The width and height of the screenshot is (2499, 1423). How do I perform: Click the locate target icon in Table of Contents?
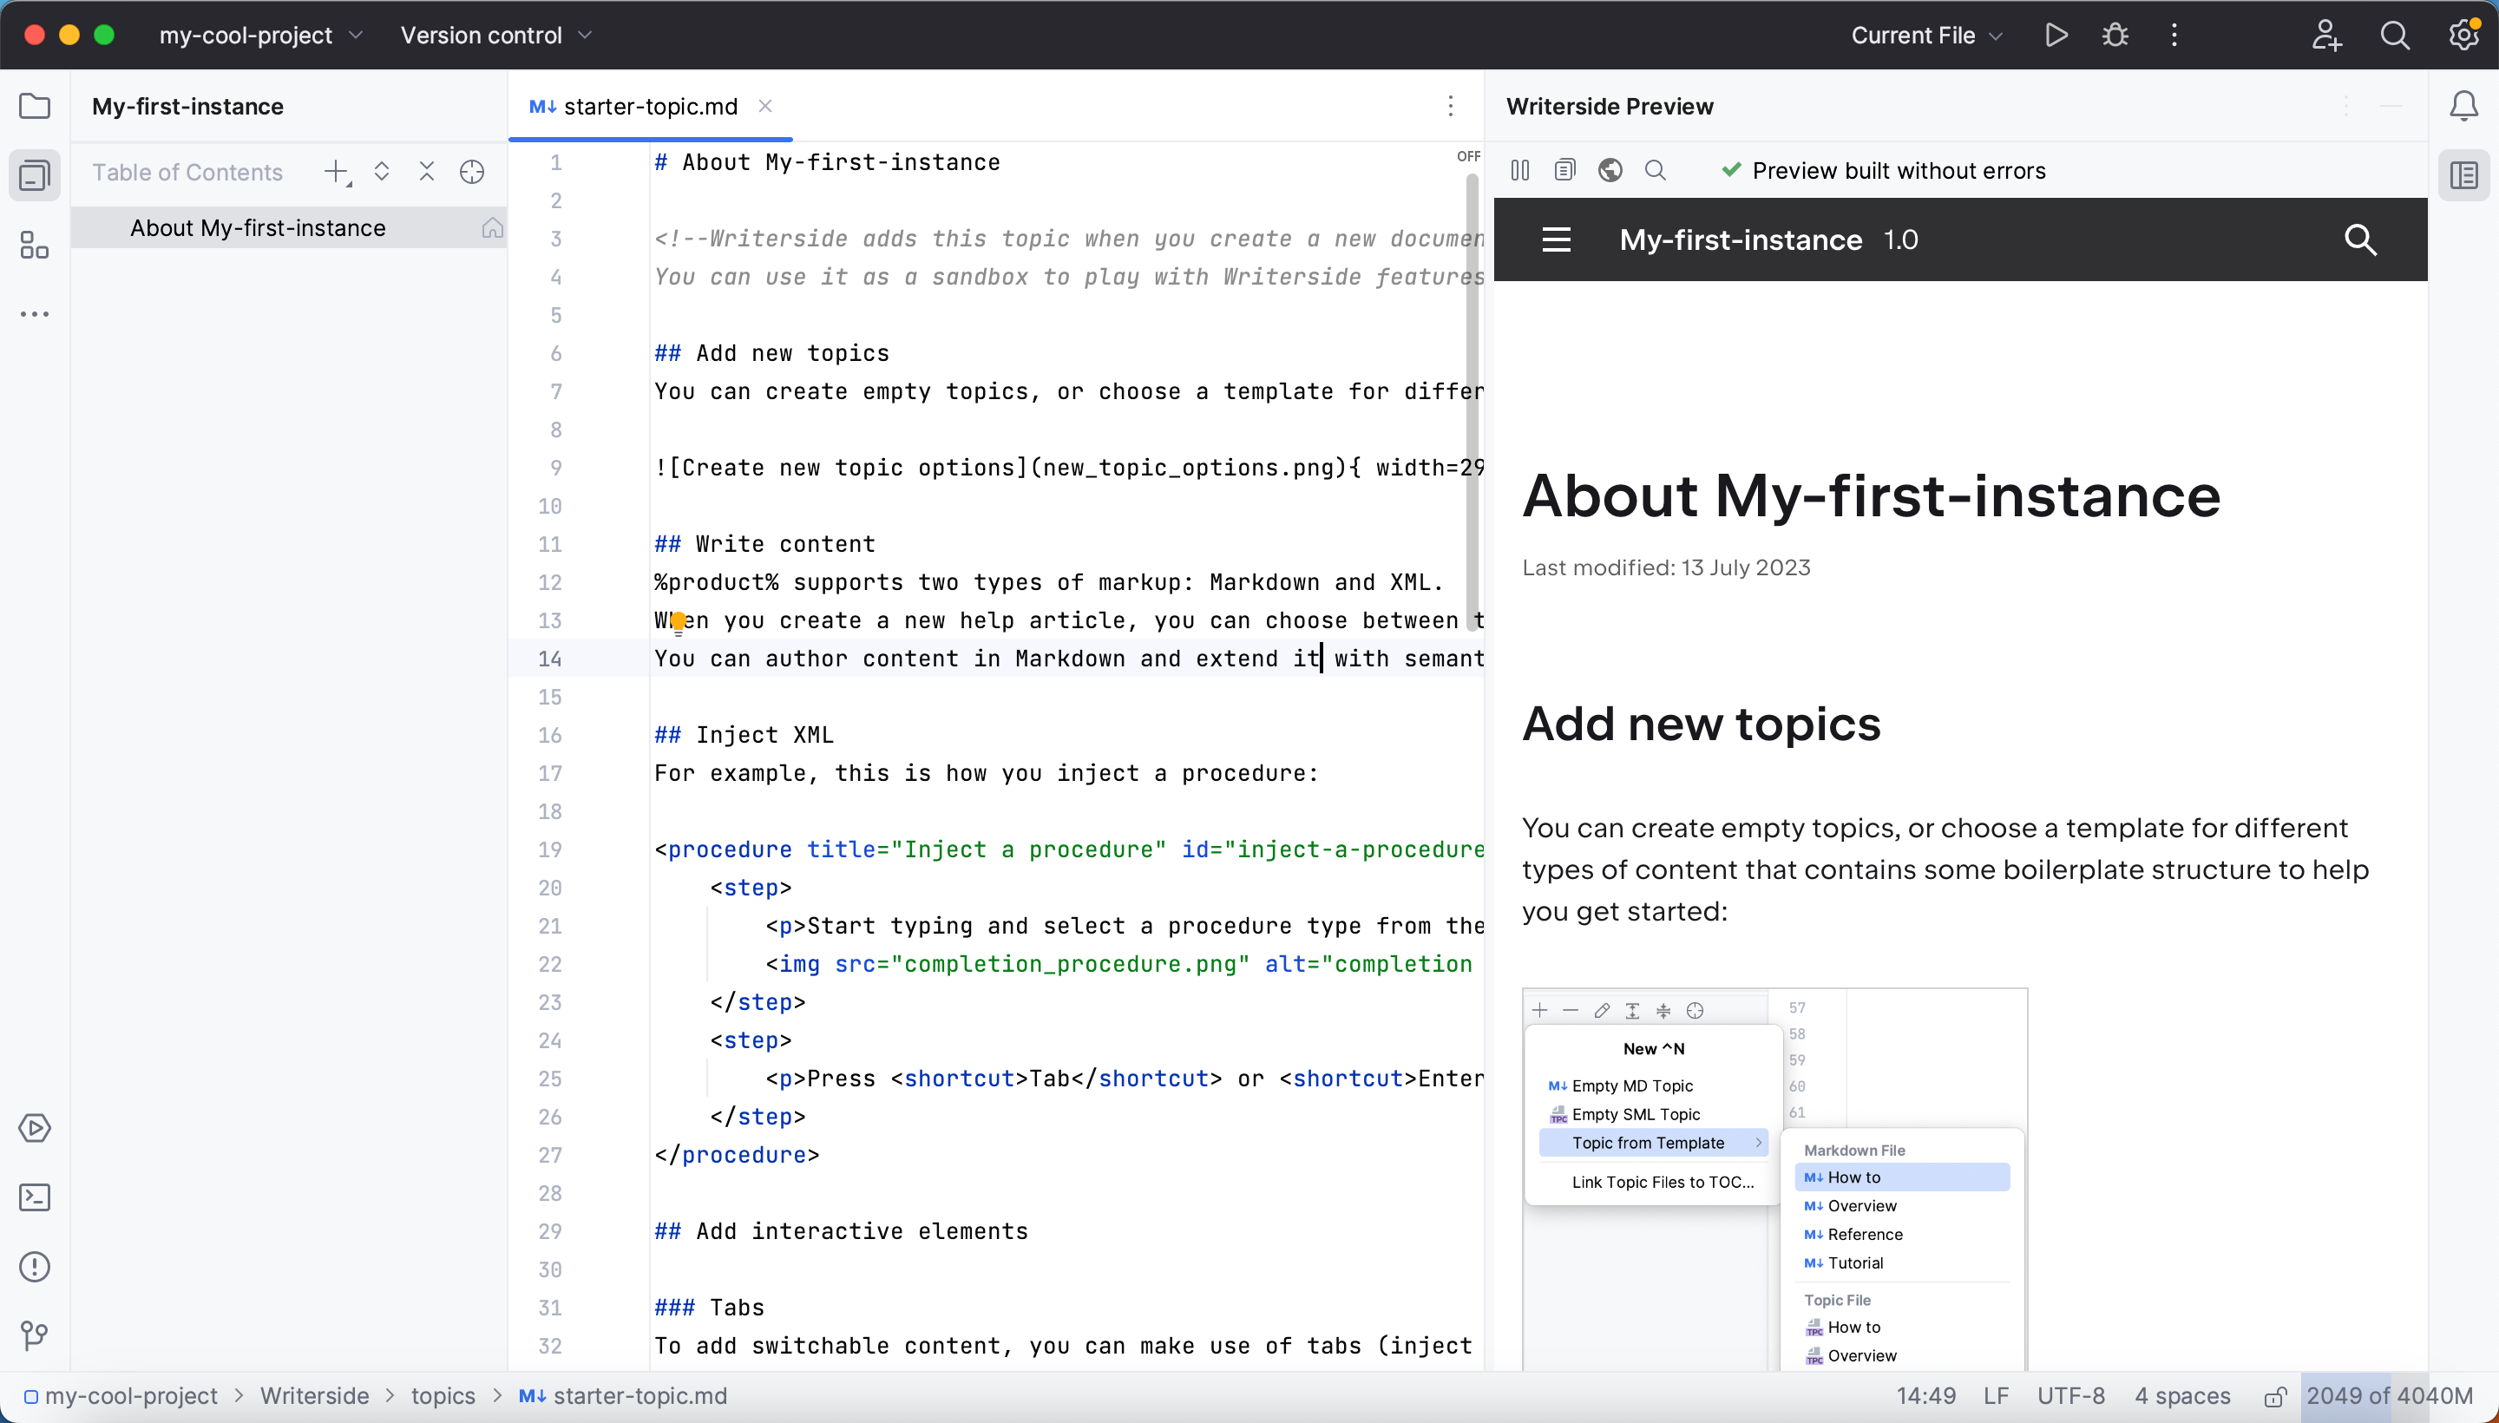pyautogui.click(x=472, y=172)
